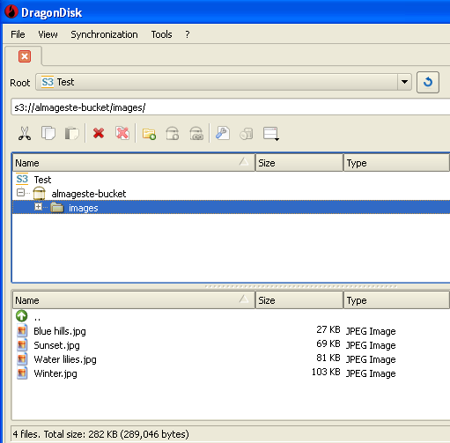Image resolution: width=450 pixels, height=443 pixels.
Task: Click the green up-arrow parent folder icon
Action: coord(22,316)
